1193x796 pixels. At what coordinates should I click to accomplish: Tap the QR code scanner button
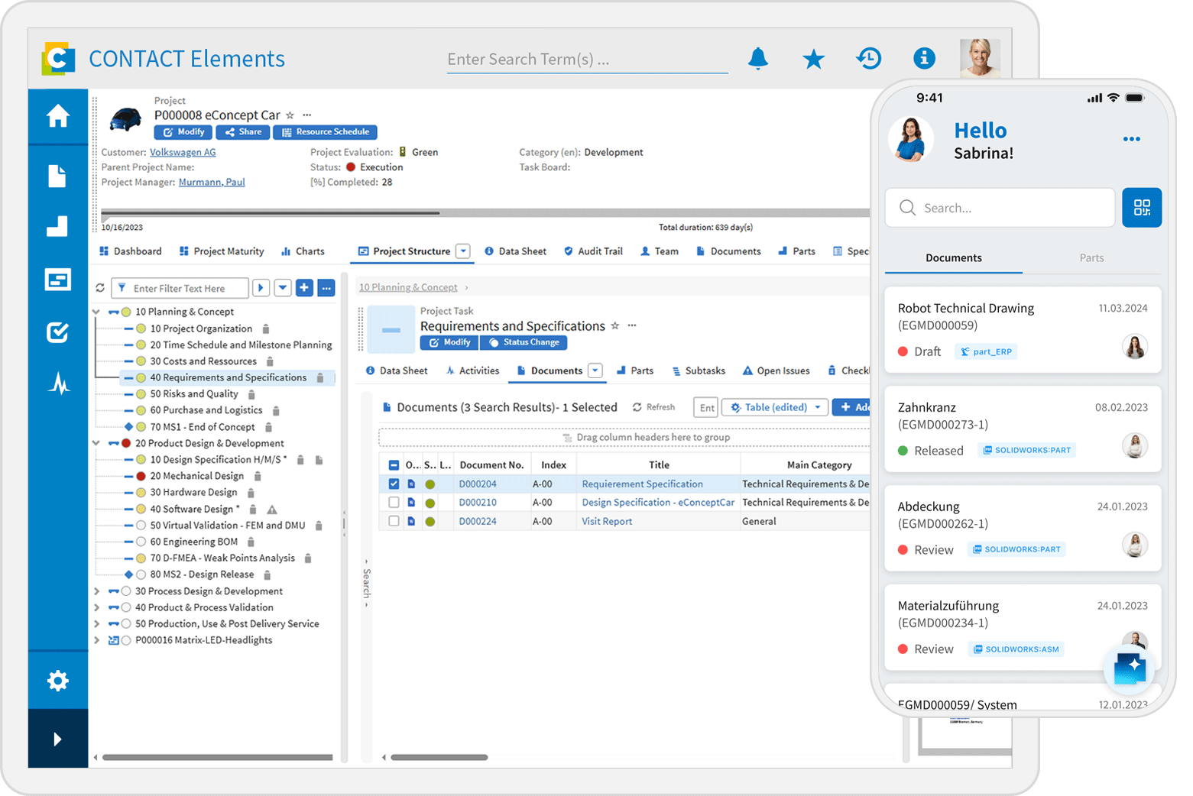coord(1141,208)
